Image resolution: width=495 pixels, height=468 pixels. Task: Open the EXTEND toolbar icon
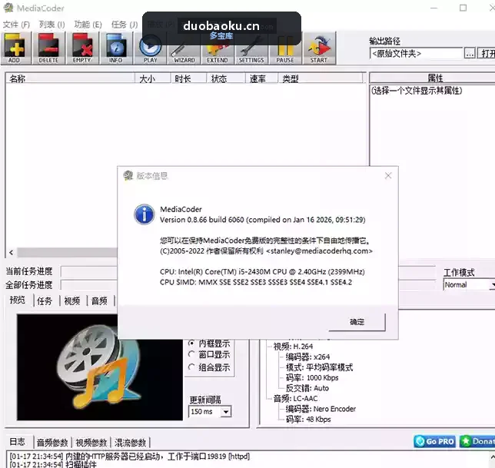[218, 48]
